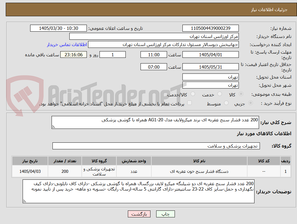Click the resize handle of buyer notes textarea
Image resolution: width=297 pixels, height=224 pixels.
tap(24, 201)
